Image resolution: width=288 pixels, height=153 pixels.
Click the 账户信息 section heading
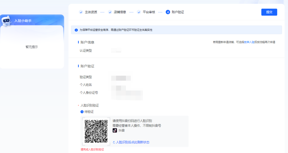(87, 42)
